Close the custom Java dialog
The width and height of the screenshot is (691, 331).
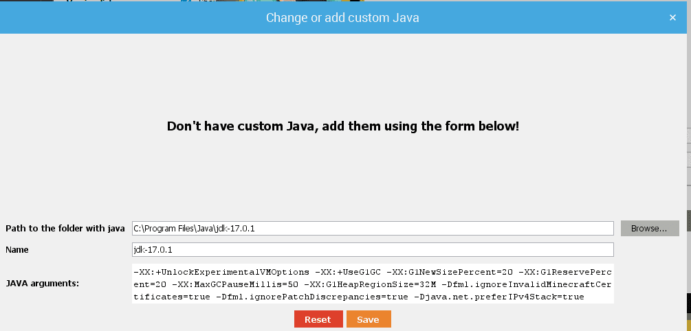[x=672, y=17]
